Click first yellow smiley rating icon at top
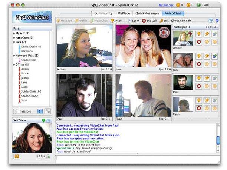Viewport: 227px width, 170px height. [x=178, y=5]
